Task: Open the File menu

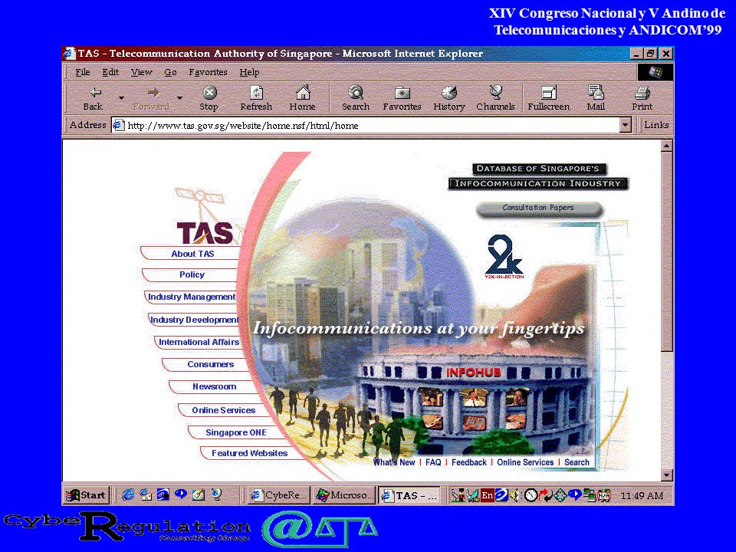Action: (83, 72)
